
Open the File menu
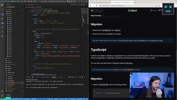tap(5, 1)
